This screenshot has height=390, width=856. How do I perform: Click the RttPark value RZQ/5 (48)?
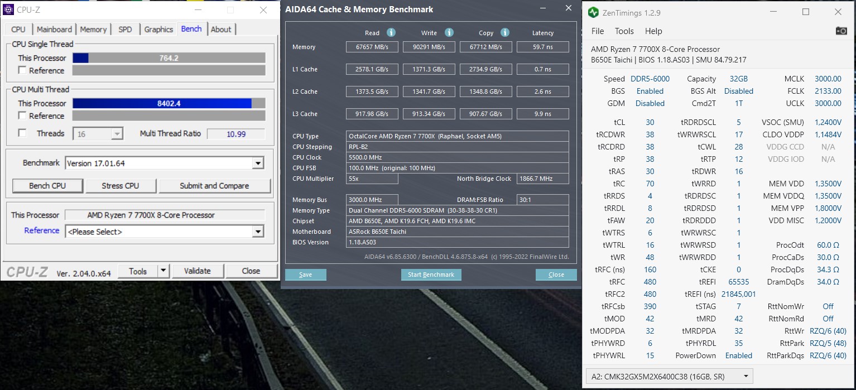click(x=828, y=343)
